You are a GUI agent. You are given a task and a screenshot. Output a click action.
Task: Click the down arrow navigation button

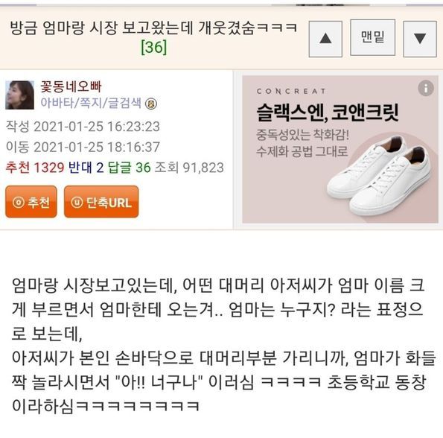coord(420,39)
